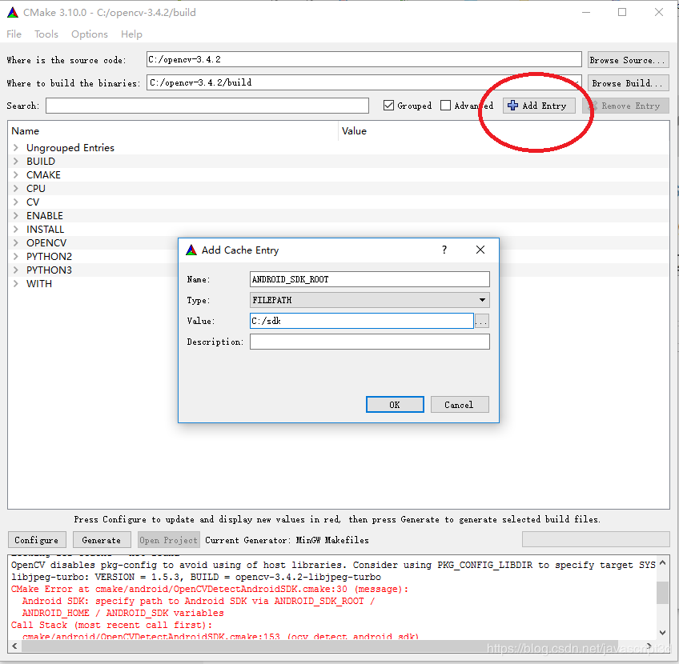Image resolution: width=679 pixels, height=664 pixels.
Task: Open the Help menu
Action: click(131, 34)
